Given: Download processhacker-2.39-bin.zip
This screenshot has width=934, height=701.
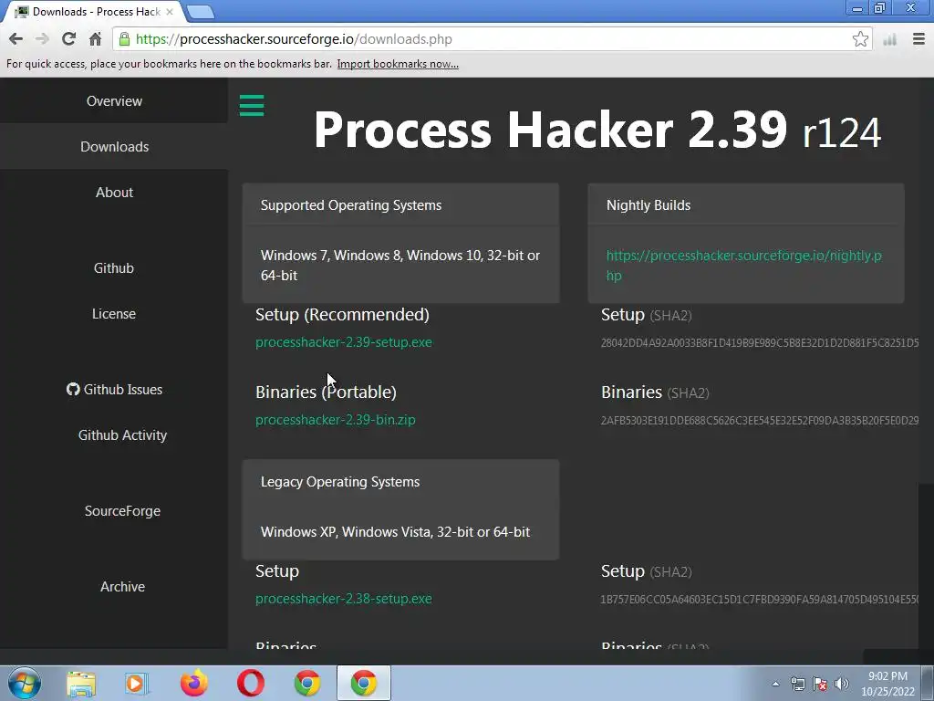Looking at the screenshot, I should pos(336,420).
